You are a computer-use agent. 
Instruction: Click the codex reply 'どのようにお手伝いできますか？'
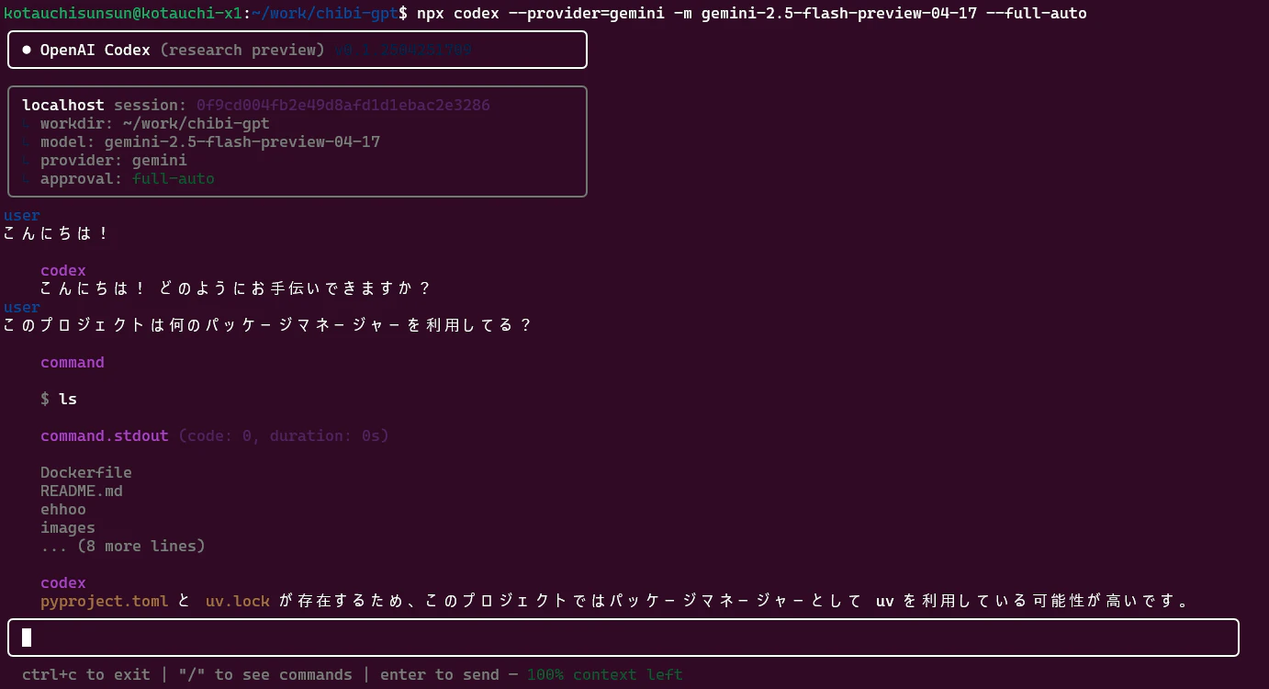295,288
